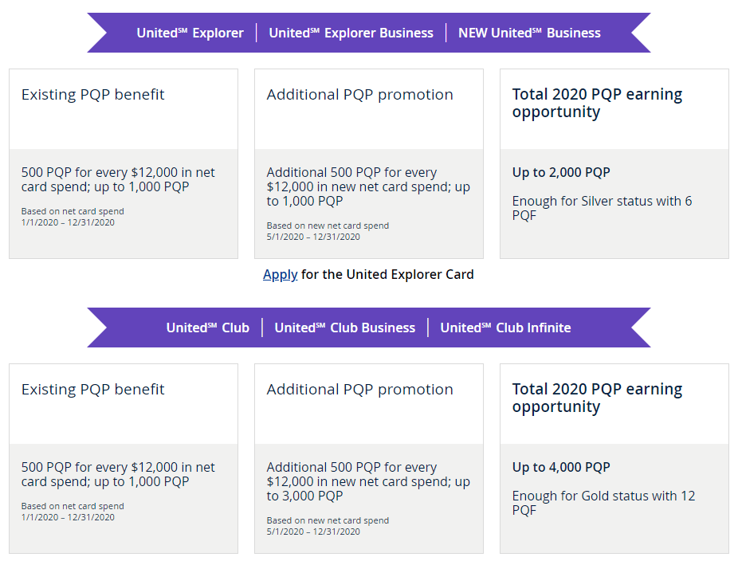Select United Explorer in the top banner

tap(190, 33)
